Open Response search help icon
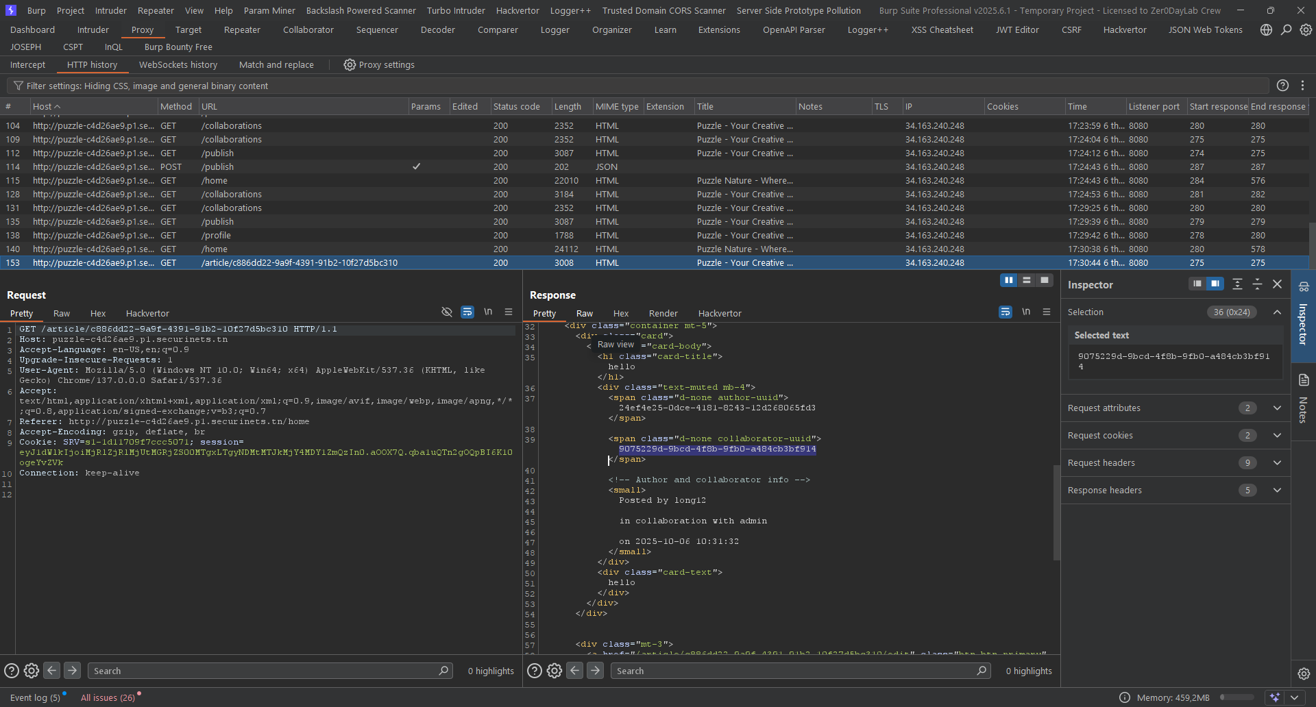The height and width of the screenshot is (707, 1316). click(x=535, y=671)
